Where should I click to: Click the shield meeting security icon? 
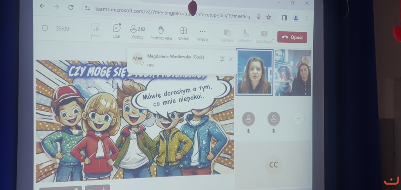click(45, 28)
